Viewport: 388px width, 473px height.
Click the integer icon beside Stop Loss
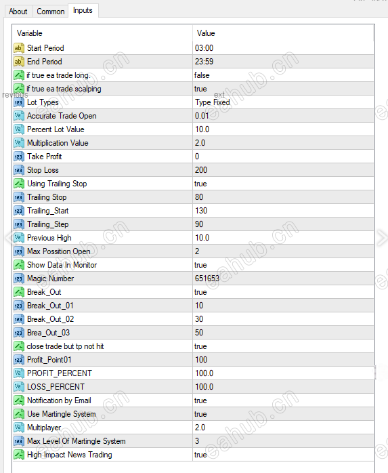tap(19, 170)
